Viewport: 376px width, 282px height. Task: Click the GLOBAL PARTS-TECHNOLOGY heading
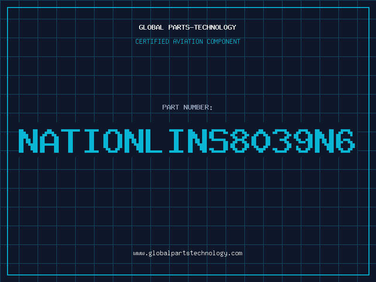(x=188, y=27)
